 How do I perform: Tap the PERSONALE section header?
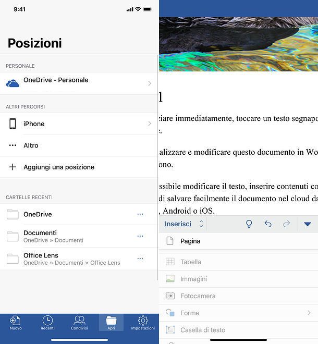20,66
